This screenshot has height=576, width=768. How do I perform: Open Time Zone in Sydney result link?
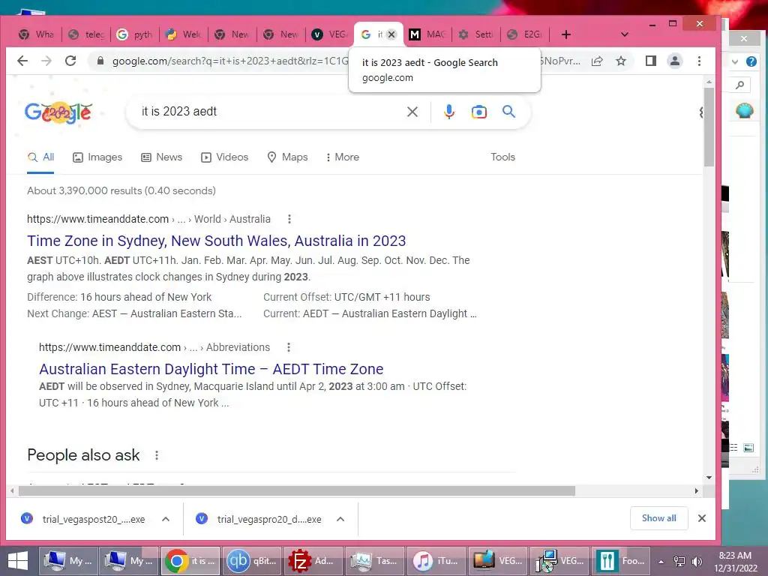click(x=217, y=241)
